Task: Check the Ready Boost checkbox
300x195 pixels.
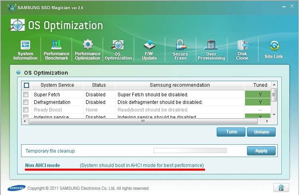Action: click(25, 109)
